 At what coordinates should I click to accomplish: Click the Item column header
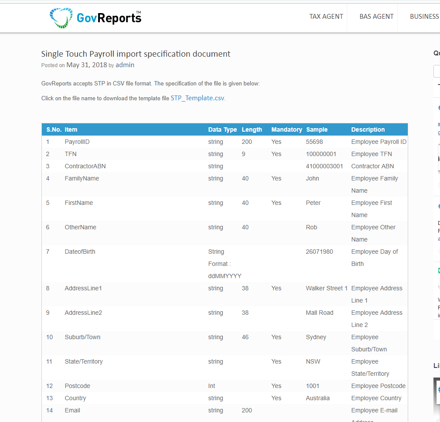click(71, 129)
